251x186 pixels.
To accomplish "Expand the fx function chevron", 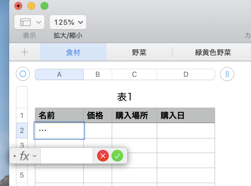I will click(x=35, y=156).
